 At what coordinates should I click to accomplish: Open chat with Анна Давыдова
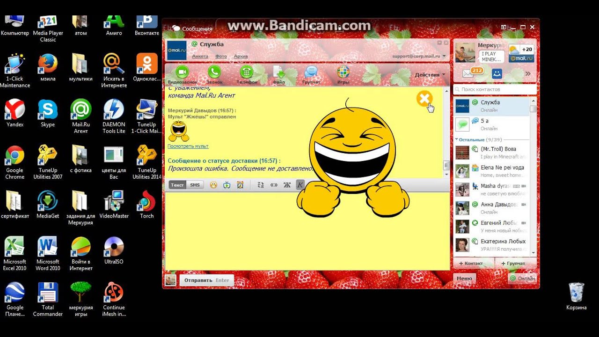pos(491,208)
